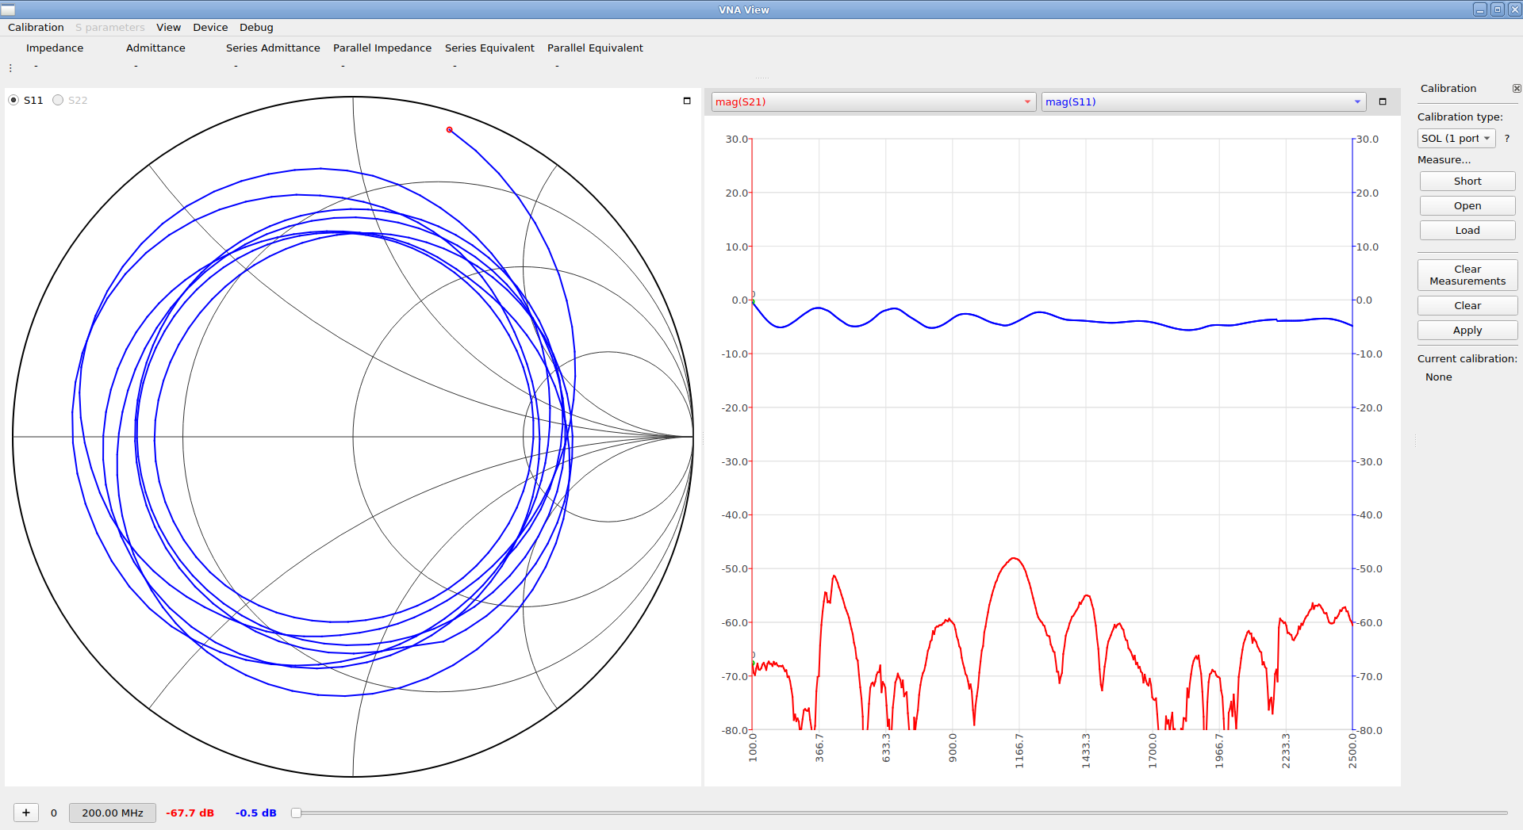Open the Calibration menu
The height and width of the screenshot is (830, 1523).
click(36, 27)
